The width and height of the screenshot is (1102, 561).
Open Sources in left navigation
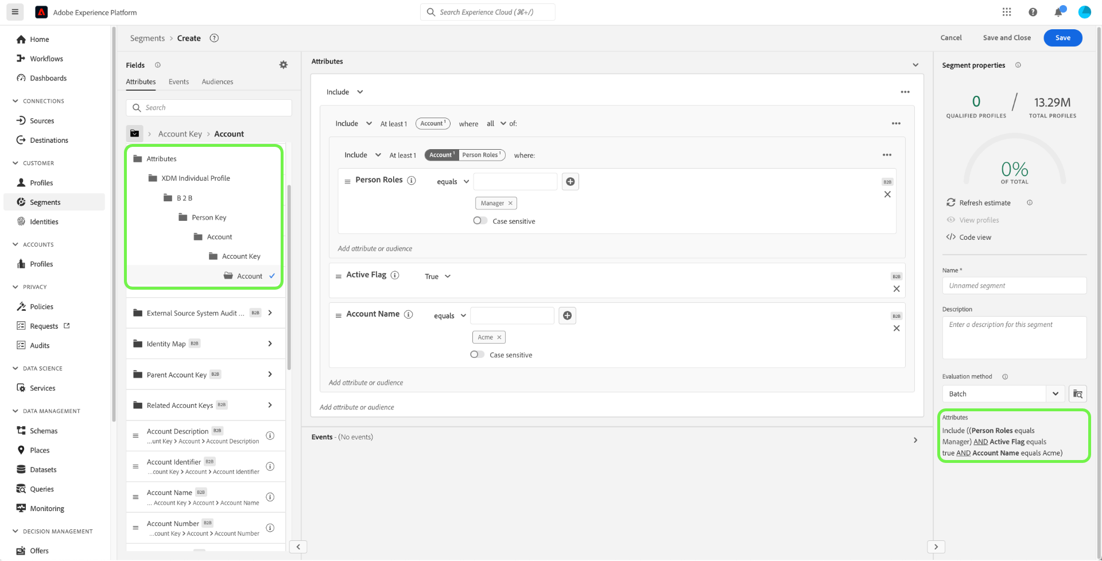pyautogui.click(x=42, y=120)
